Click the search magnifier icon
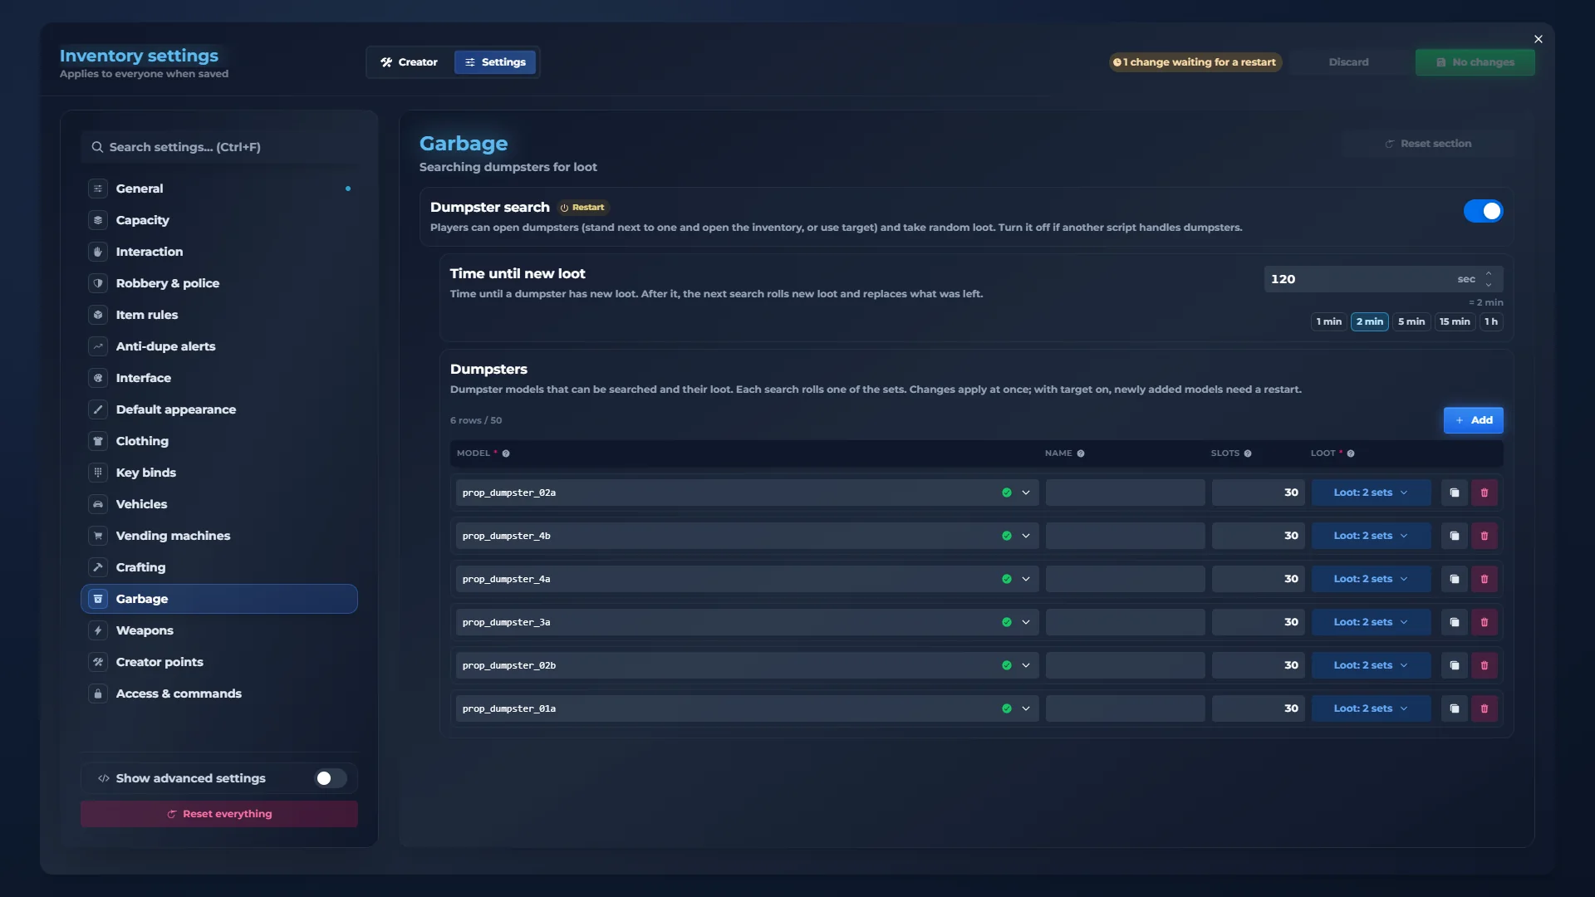The image size is (1595, 897). 97,147
